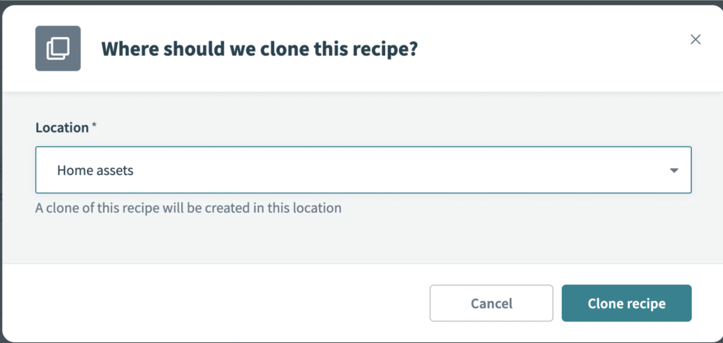Click the caret arrow on the Location selector
The image size is (723, 343).
click(x=674, y=170)
